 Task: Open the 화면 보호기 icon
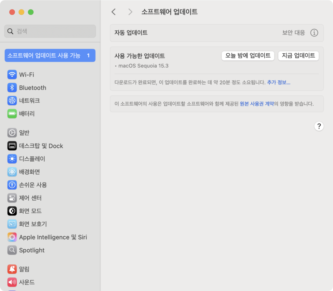[x=12, y=224]
